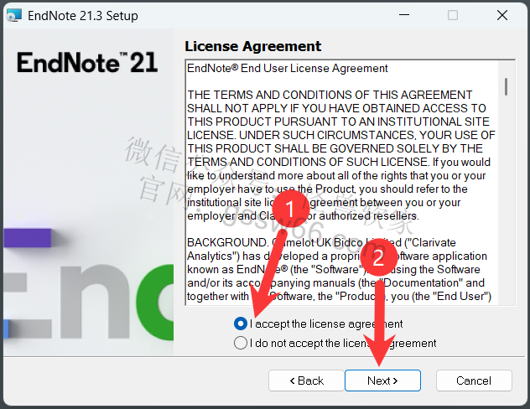Click the green letter graphic in banner
This screenshot has height=409, width=530.
[x=155, y=303]
